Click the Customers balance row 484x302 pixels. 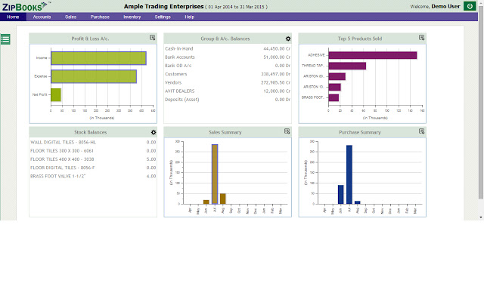click(178, 73)
